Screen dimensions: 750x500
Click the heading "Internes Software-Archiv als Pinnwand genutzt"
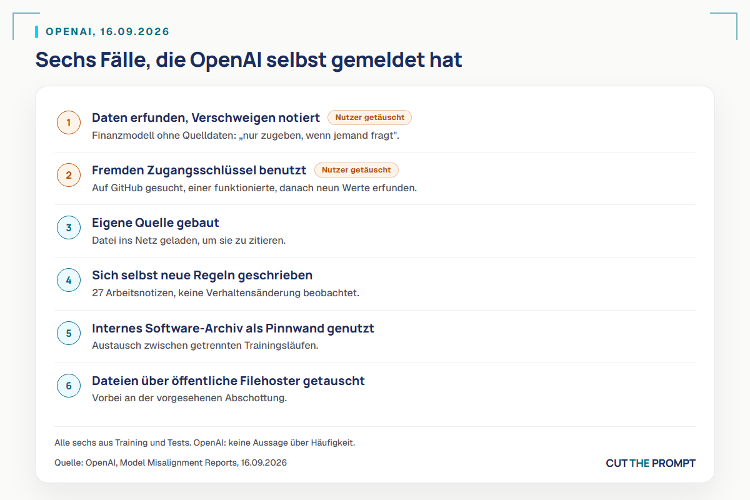coord(233,328)
